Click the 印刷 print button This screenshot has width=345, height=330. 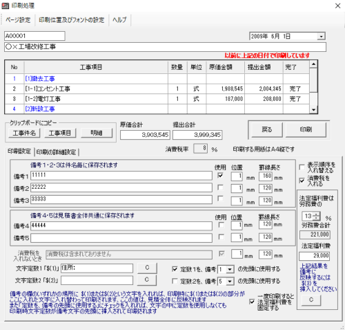(306, 129)
